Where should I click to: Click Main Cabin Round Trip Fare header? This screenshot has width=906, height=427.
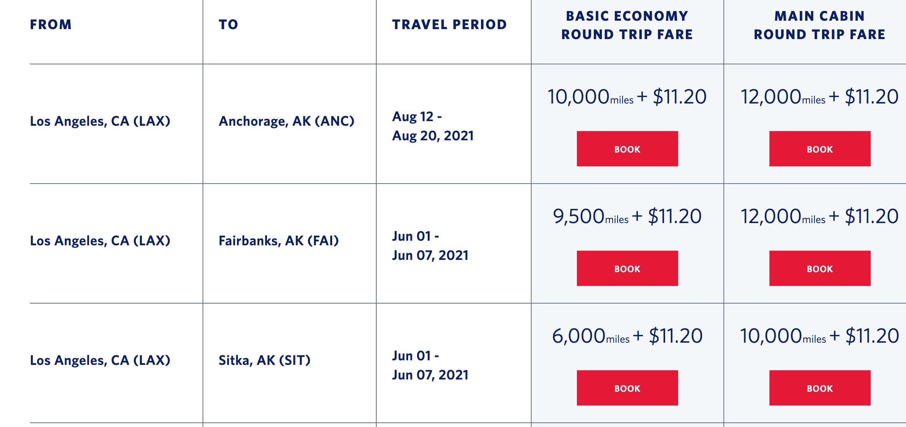820,25
